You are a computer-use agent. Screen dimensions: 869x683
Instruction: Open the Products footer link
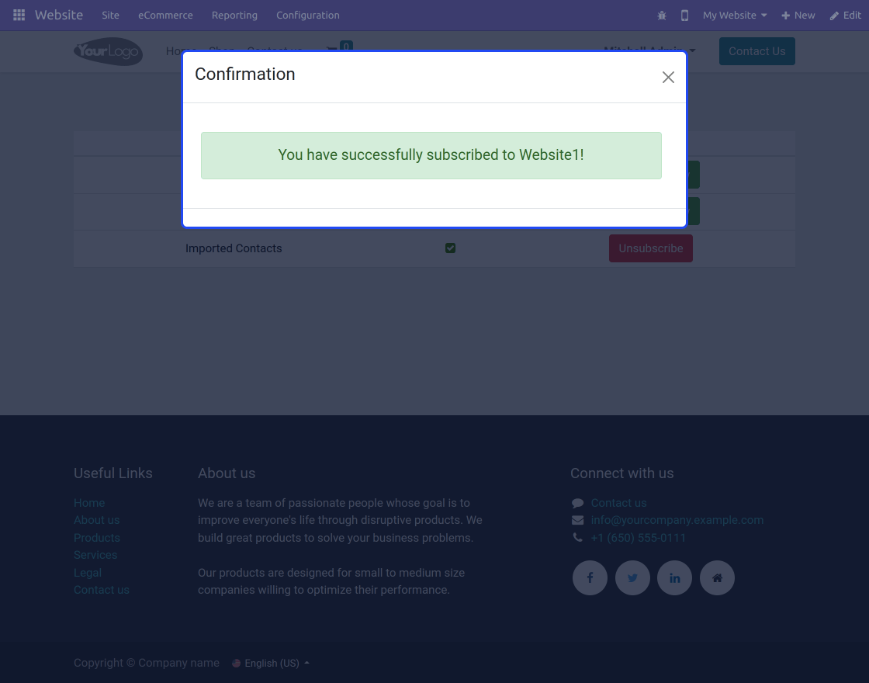(96, 538)
